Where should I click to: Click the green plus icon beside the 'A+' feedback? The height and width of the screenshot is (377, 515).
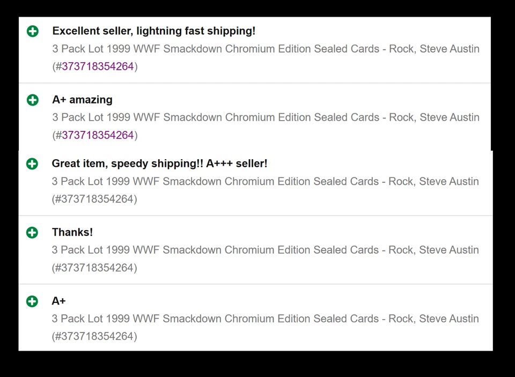pos(32,301)
